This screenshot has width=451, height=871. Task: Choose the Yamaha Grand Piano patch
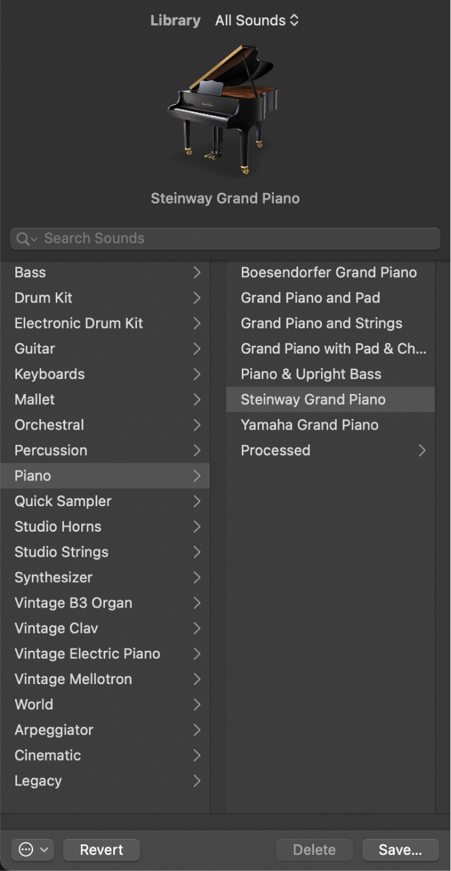tap(331, 425)
